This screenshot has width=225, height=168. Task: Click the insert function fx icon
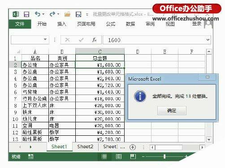click(94, 40)
